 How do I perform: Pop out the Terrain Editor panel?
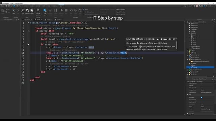click(17, 20)
